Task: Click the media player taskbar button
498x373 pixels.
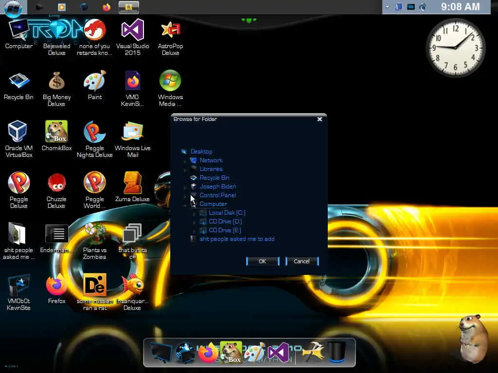Action: 62,7
